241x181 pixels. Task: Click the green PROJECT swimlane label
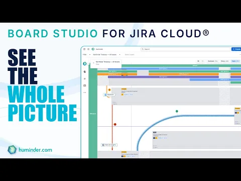point(93,114)
